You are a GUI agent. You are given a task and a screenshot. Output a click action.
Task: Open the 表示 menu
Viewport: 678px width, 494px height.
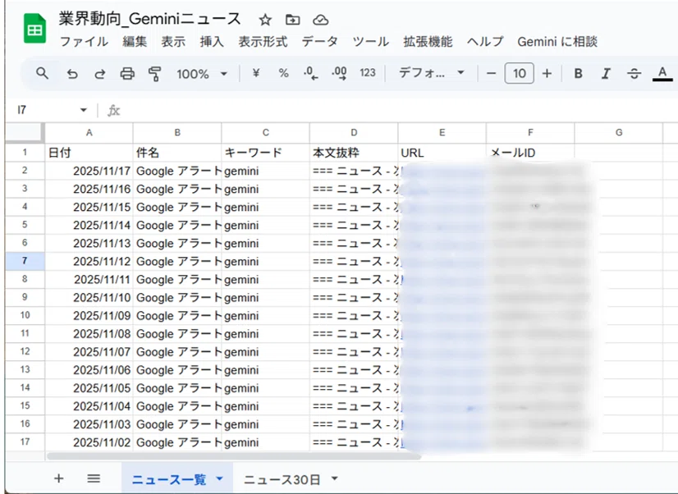click(x=173, y=42)
